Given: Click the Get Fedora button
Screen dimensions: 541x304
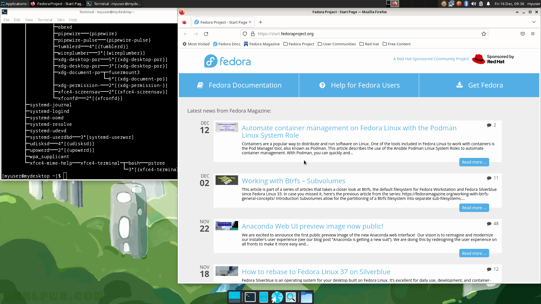Looking at the screenshot, I should (479, 85).
